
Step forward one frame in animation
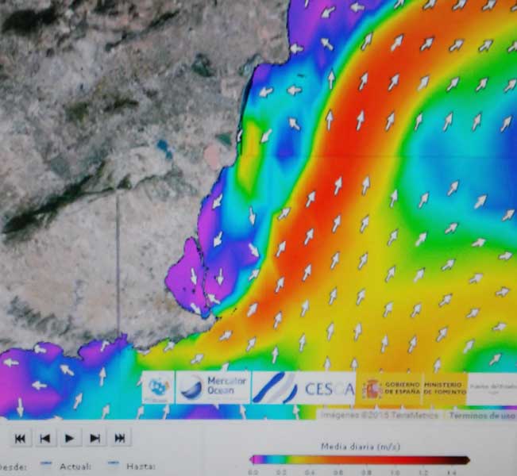(95, 438)
